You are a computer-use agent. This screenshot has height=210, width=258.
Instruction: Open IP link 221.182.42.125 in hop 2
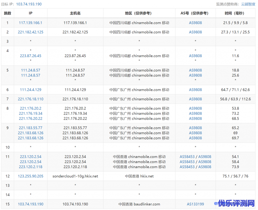pyautogui.click(x=30, y=32)
